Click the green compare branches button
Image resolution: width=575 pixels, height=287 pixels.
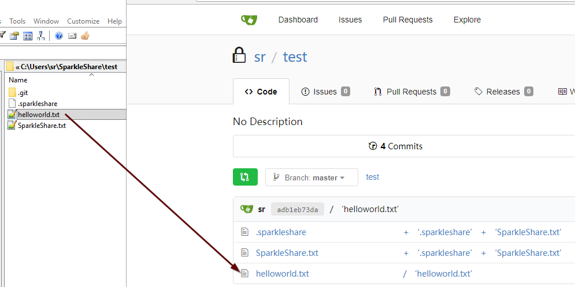245,178
